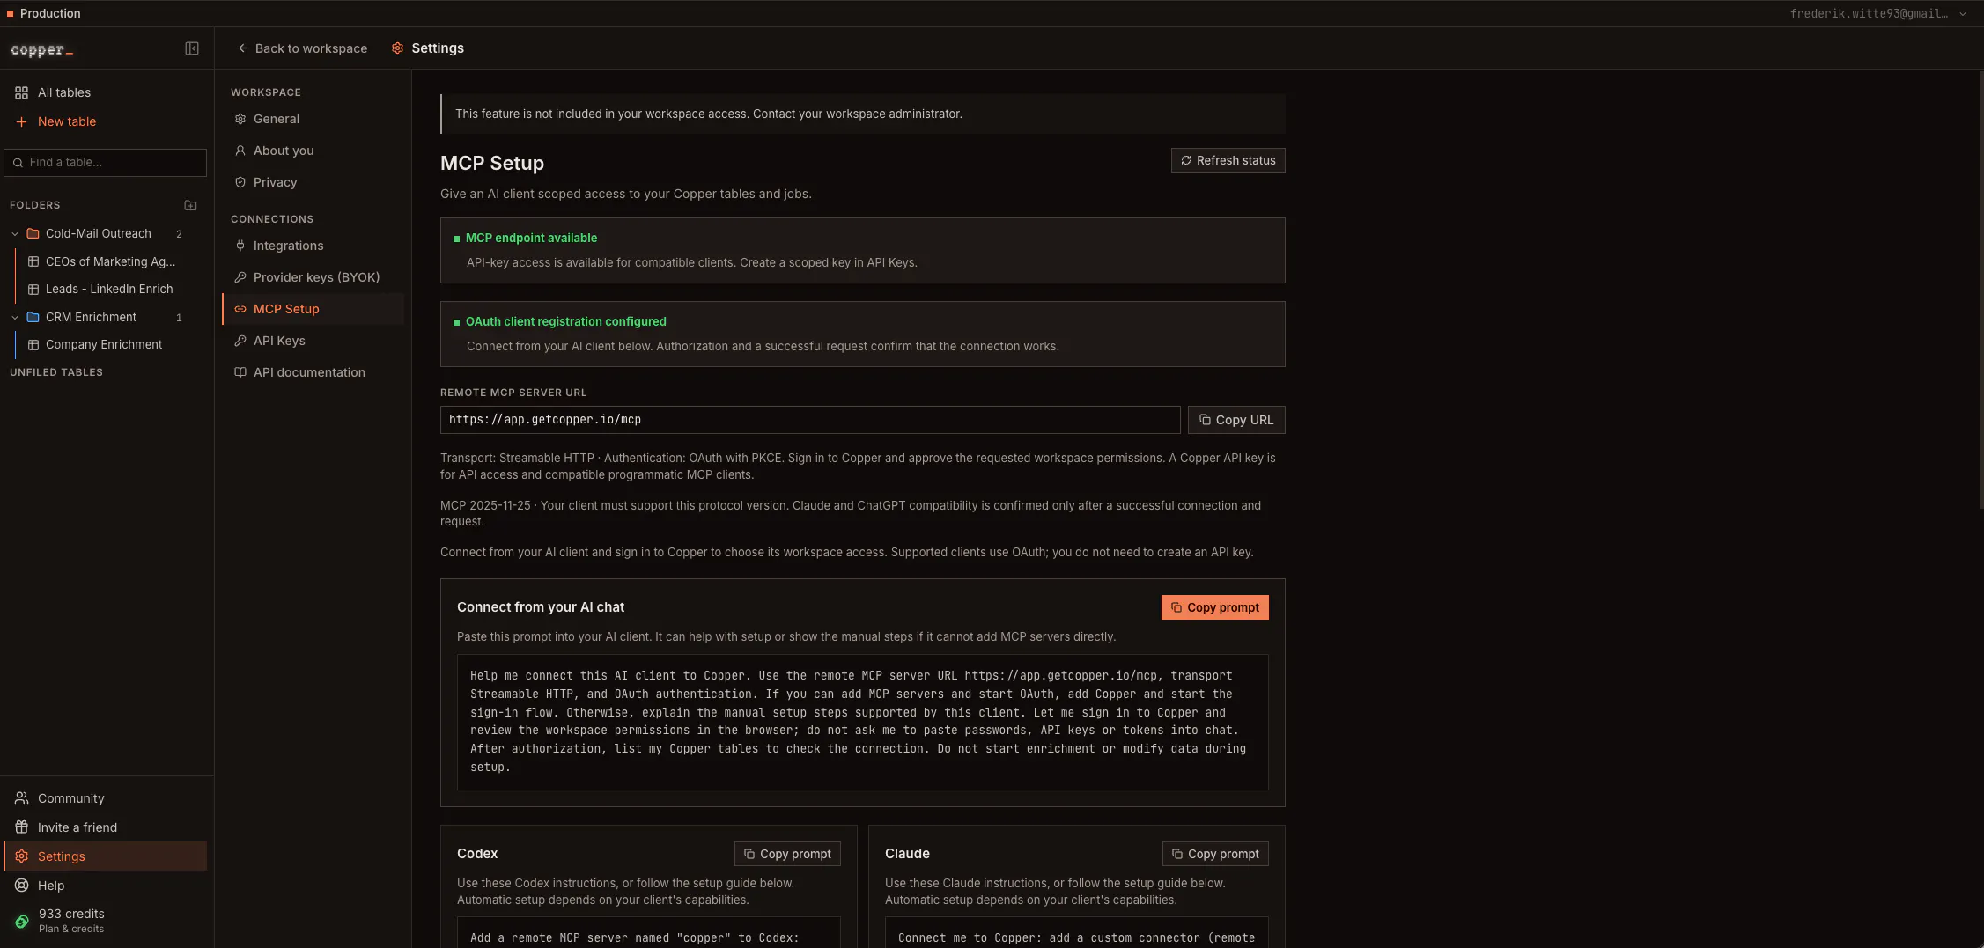Viewport: 1984px width, 948px height.
Task: Copy the Claude prompt
Action: [1215, 854]
